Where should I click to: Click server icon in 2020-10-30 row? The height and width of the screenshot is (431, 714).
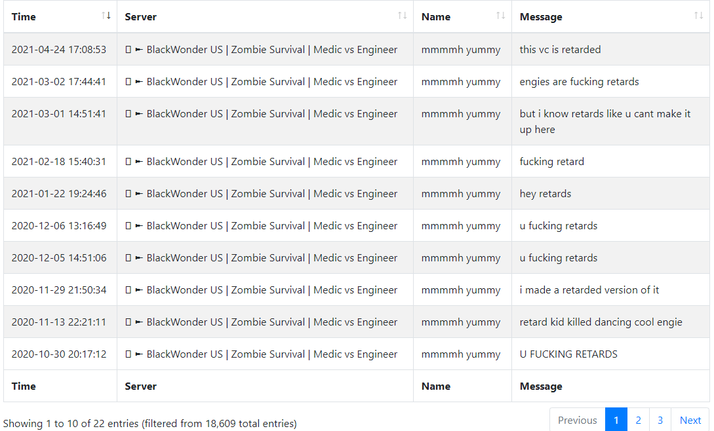[x=128, y=354]
